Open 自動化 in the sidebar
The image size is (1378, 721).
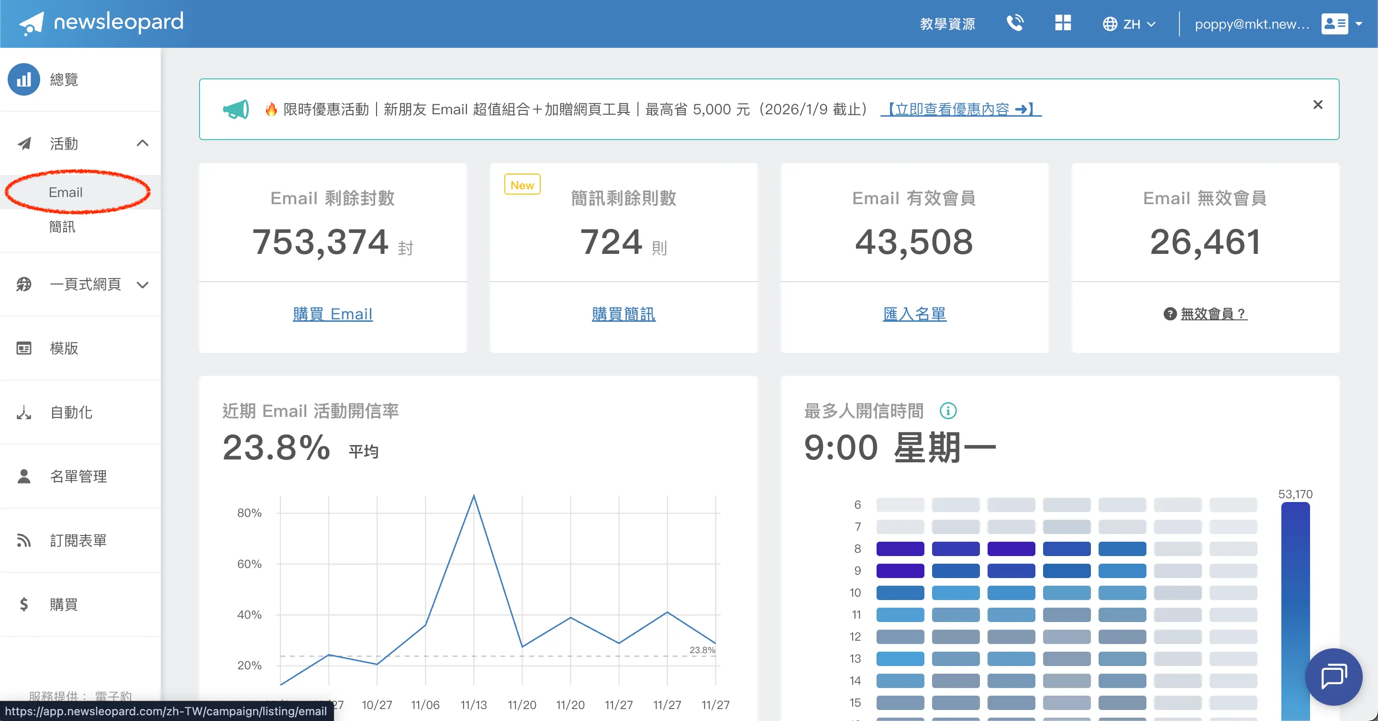point(71,412)
